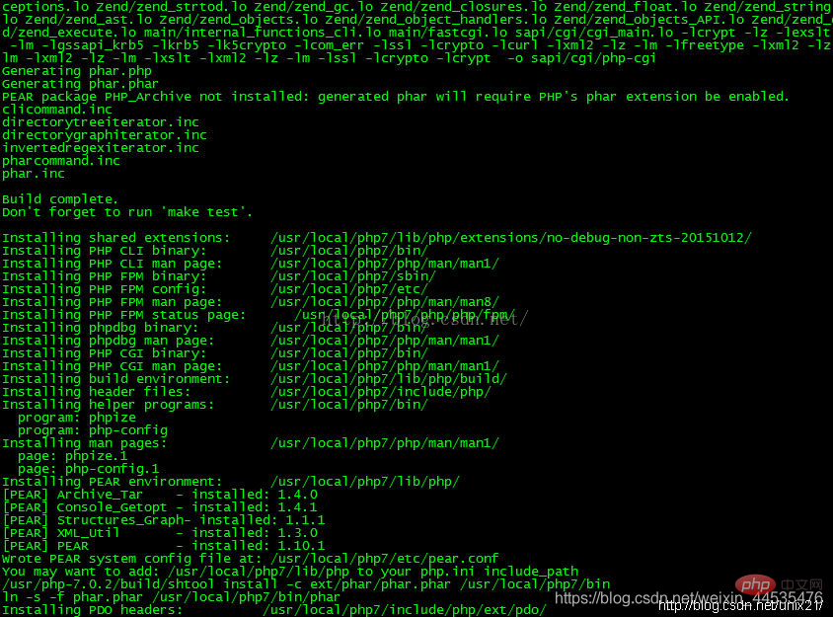
Task: Select the 'Installing PHP CLI binary' line
Action: click(x=214, y=251)
